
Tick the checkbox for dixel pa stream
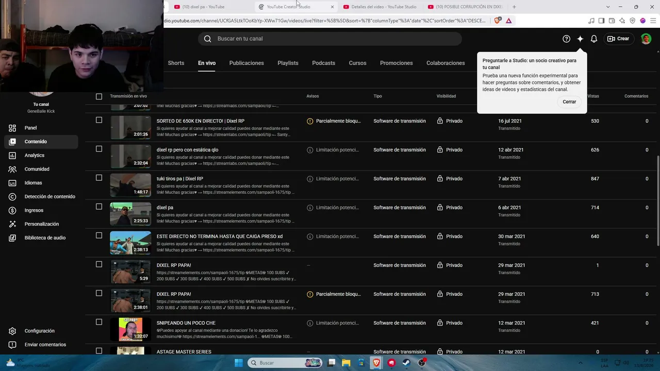click(99, 207)
